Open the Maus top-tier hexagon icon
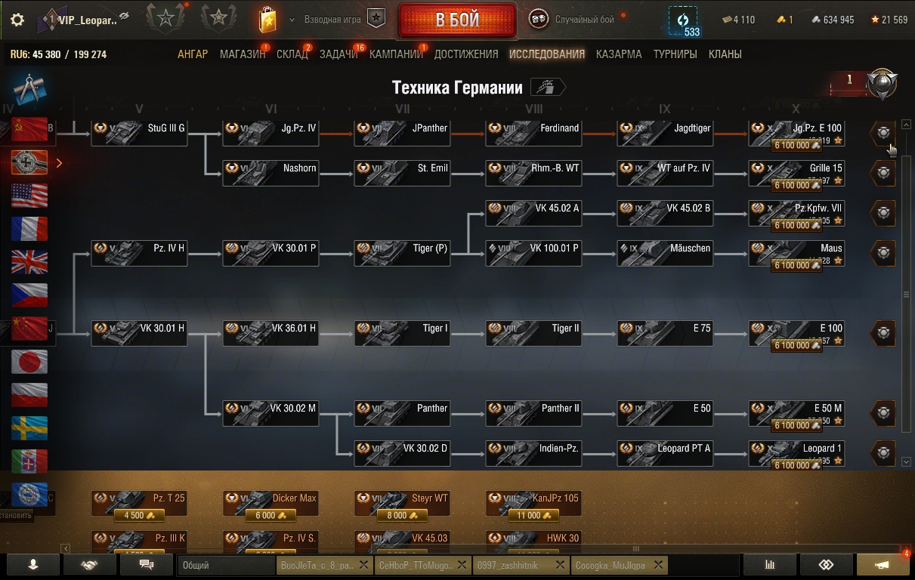The image size is (915, 580). tap(883, 253)
